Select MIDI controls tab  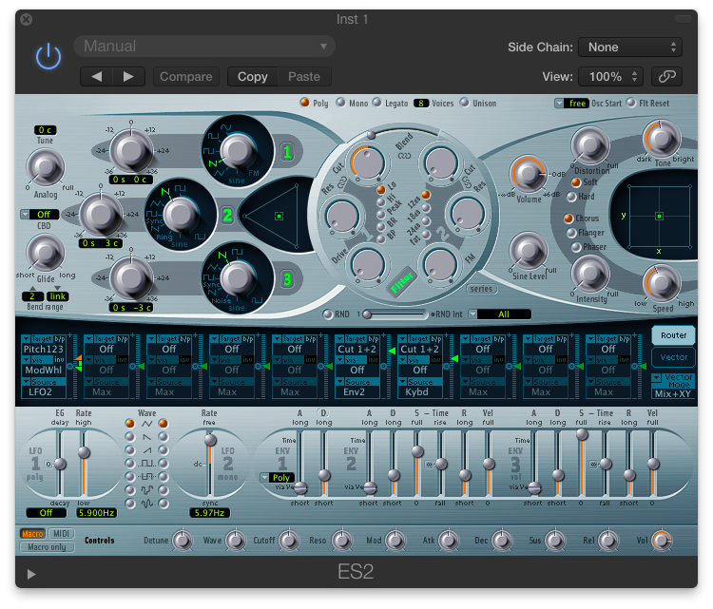click(61, 534)
